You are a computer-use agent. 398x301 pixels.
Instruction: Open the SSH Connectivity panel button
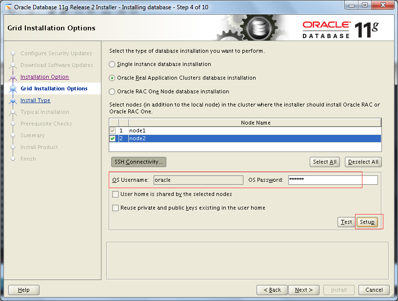click(x=139, y=162)
